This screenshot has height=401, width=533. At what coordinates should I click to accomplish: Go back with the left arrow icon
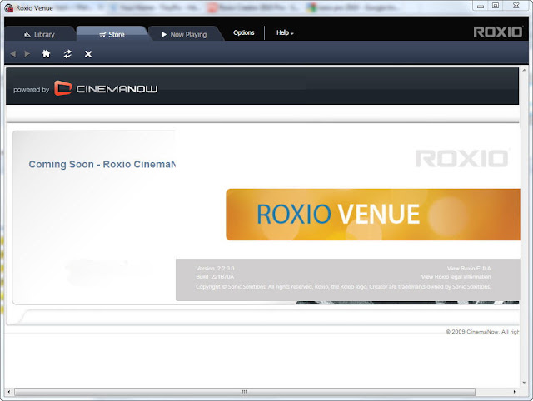tap(13, 53)
